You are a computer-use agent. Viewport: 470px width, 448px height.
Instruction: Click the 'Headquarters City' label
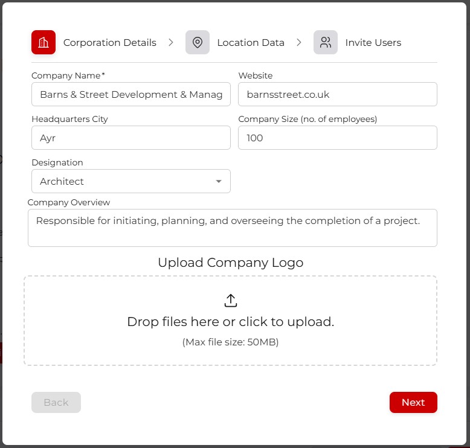[69, 120]
